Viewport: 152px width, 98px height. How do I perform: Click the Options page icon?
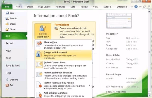coord(7,80)
